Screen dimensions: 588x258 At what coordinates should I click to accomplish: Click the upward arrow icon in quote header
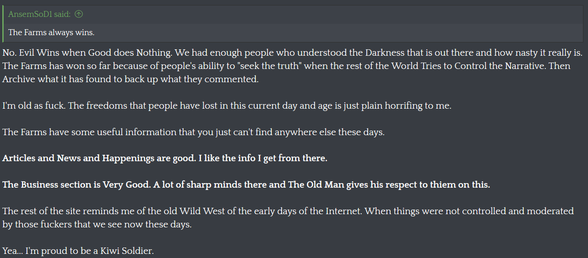(79, 14)
